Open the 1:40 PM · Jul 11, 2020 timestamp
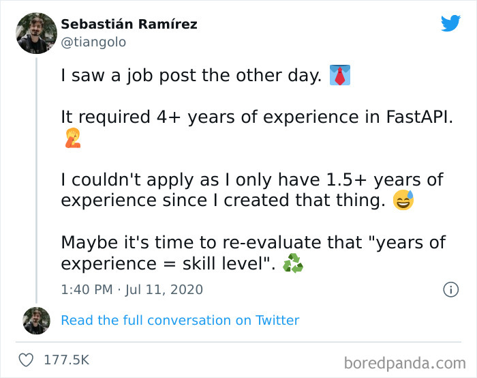477x378 pixels. tap(132, 289)
